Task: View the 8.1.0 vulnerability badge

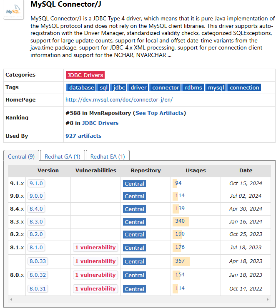Action: point(95,248)
